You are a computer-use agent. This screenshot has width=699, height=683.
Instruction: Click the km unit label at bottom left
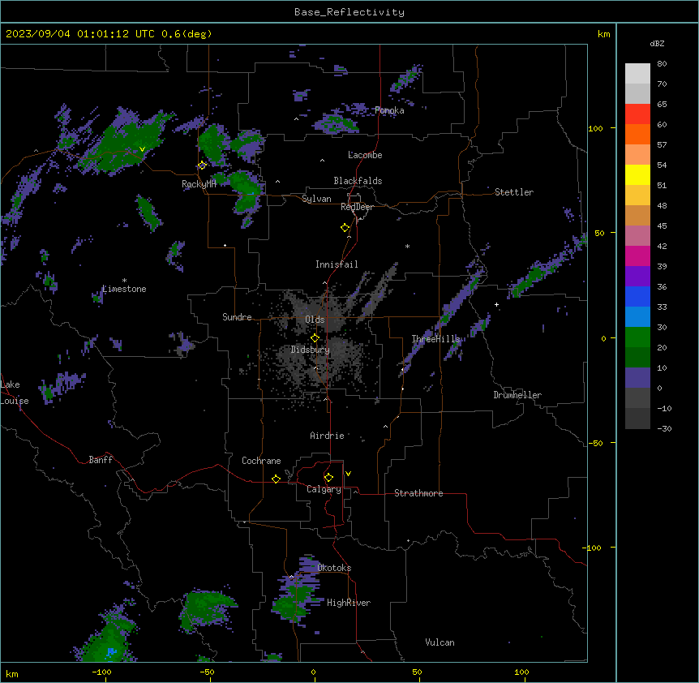pyautogui.click(x=12, y=673)
